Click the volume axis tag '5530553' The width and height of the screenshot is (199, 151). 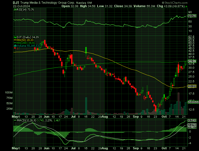[x=193, y=102]
